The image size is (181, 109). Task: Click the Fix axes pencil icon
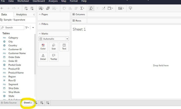(x=104, y=8)
